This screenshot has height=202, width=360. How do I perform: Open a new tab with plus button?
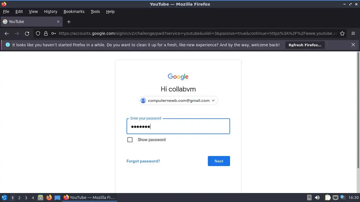(x=69, y=22)
